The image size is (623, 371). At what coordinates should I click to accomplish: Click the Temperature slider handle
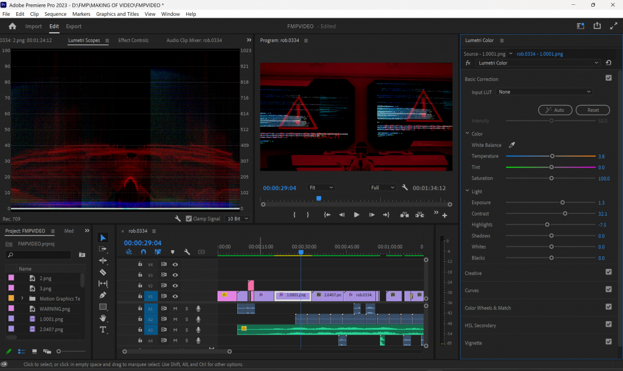[552, 156]
